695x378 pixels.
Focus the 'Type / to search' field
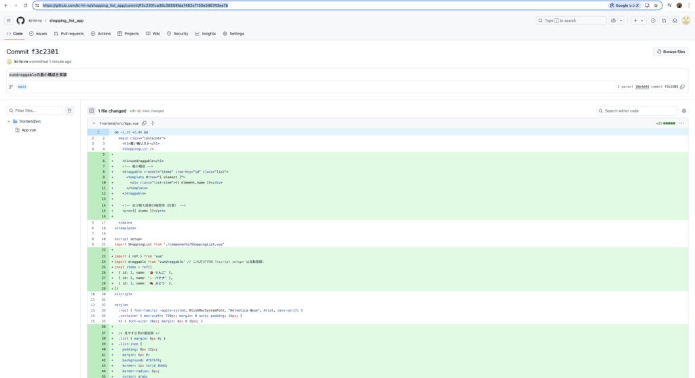[571, 20]
